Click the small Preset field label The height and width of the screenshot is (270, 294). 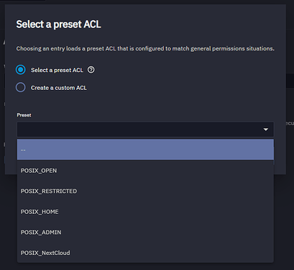tap(24, 115)
